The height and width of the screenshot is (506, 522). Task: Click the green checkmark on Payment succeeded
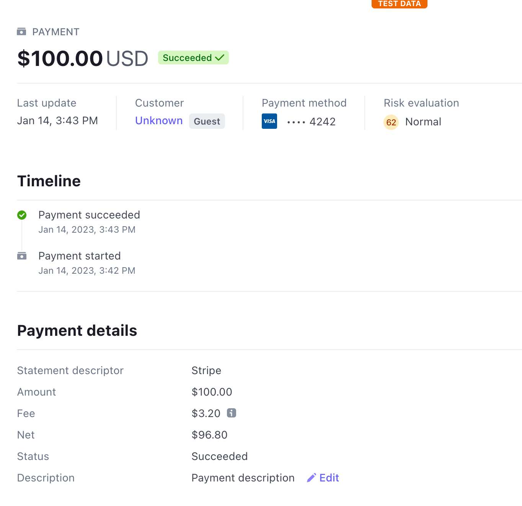click(x=22, y=215)
